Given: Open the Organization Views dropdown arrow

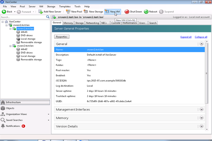Looking at the screenshot, I should point(48,114).
